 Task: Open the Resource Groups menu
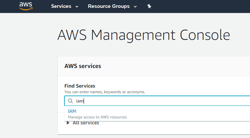(109, 6)
